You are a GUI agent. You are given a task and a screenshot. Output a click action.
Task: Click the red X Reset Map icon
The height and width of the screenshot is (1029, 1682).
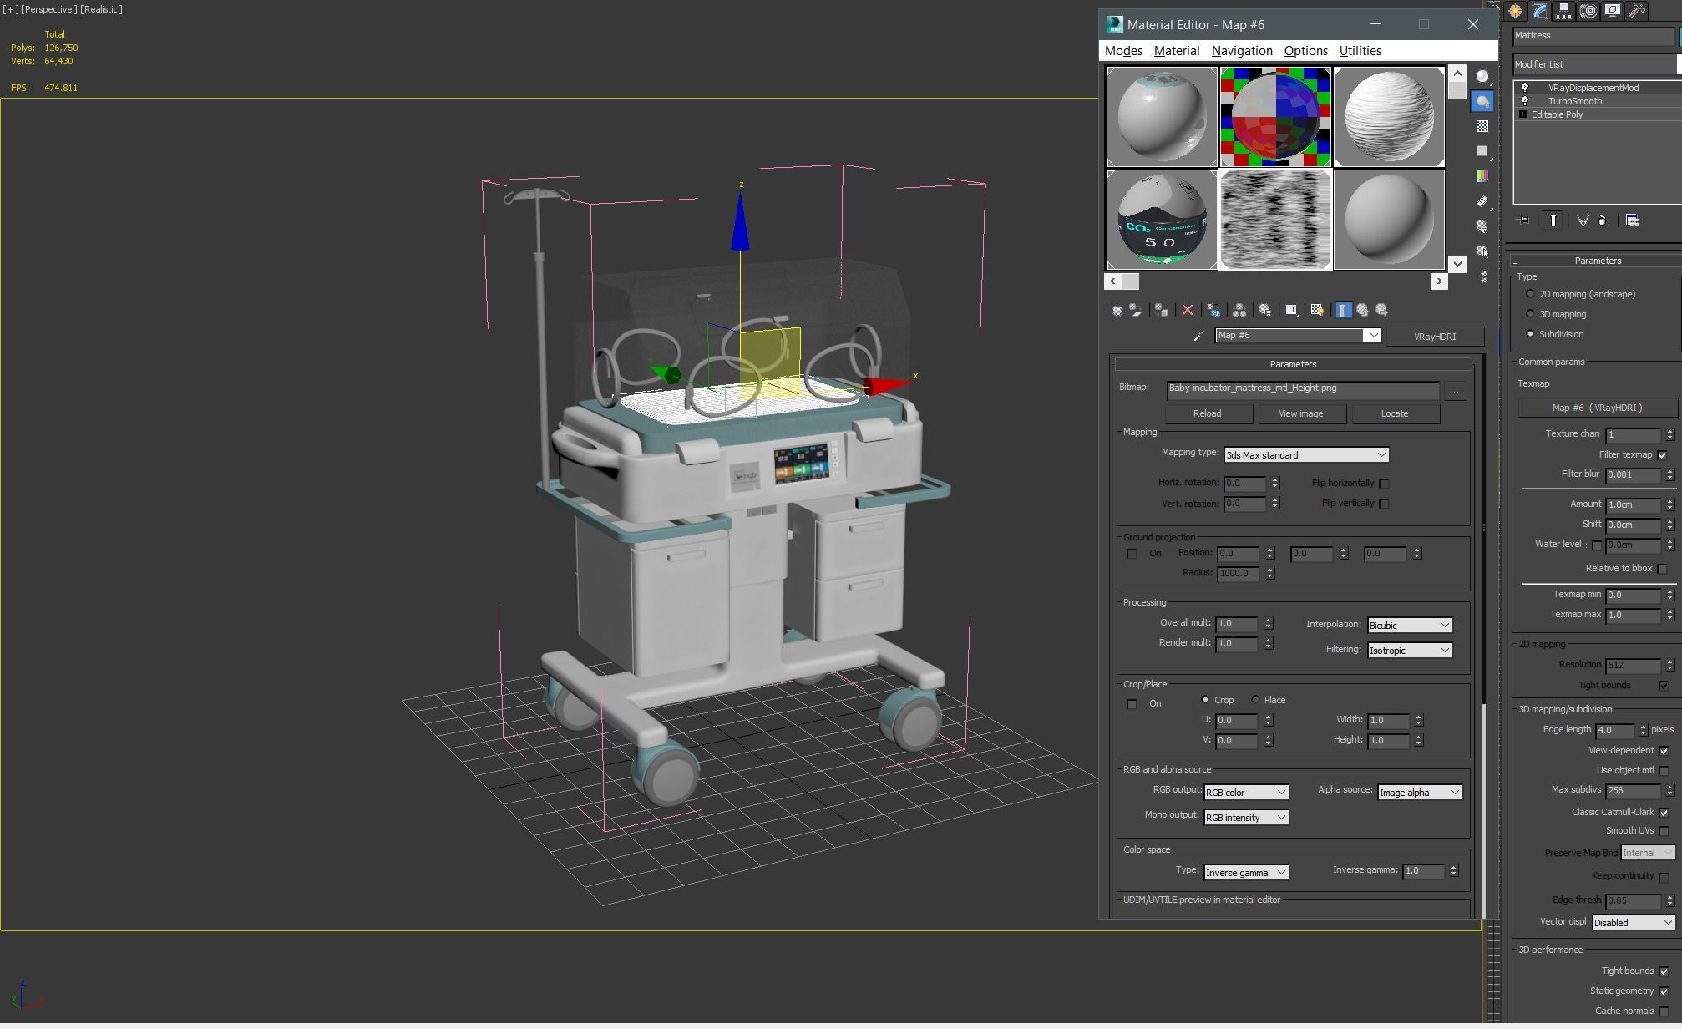[x=1187, y=311]
